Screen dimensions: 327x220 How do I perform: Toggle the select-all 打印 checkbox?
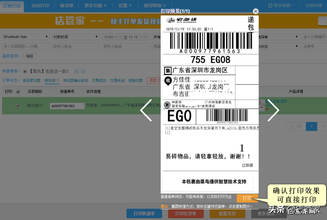18,92
